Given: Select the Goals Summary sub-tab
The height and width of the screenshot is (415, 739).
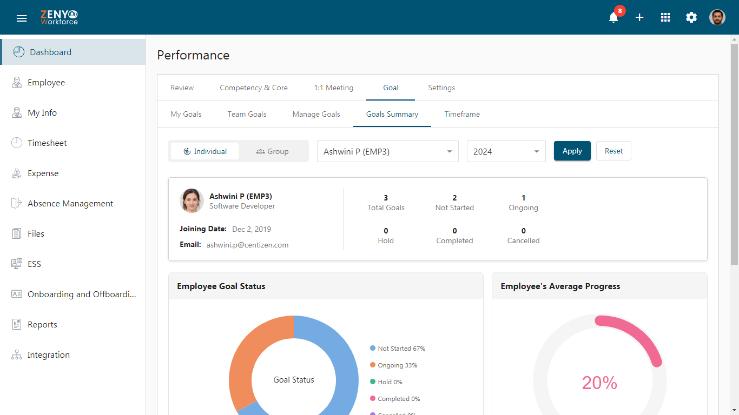Looking at the screenshot, I should (392, 114).
